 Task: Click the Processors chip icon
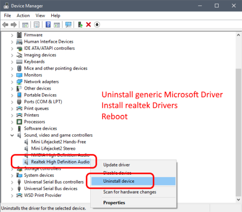tap(19, 122)
